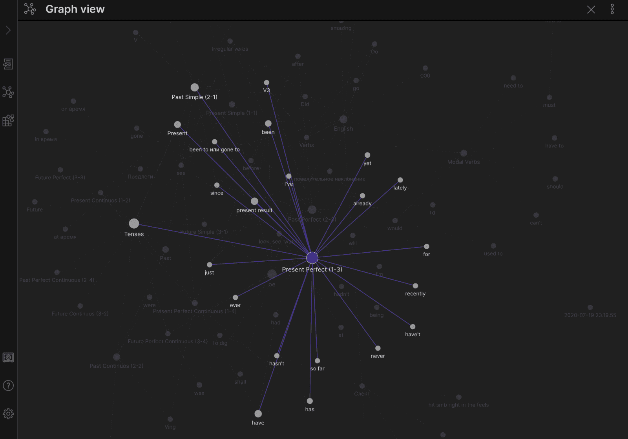Open quick switcher icon in the ribbon
Screen dimensions: 628x439
(x=8, y=64)
